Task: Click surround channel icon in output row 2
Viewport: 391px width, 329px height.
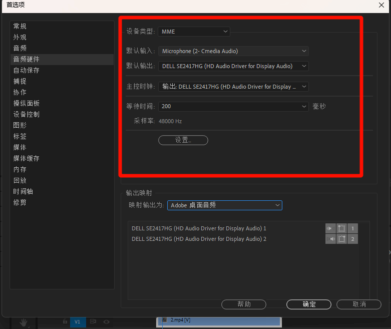Action: (x=341, y=239)
